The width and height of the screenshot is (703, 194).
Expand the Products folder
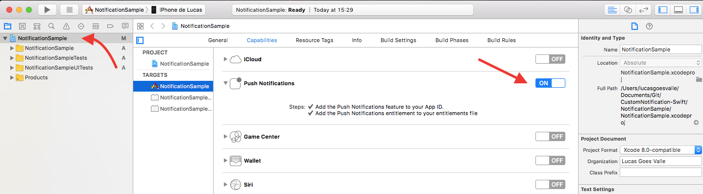12,77
